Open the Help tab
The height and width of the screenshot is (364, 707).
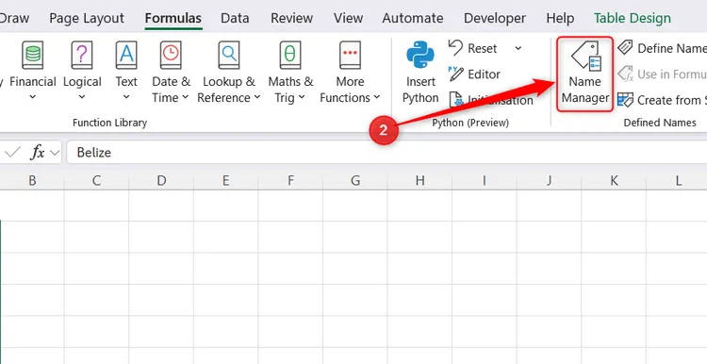click(x=560, y=18)
